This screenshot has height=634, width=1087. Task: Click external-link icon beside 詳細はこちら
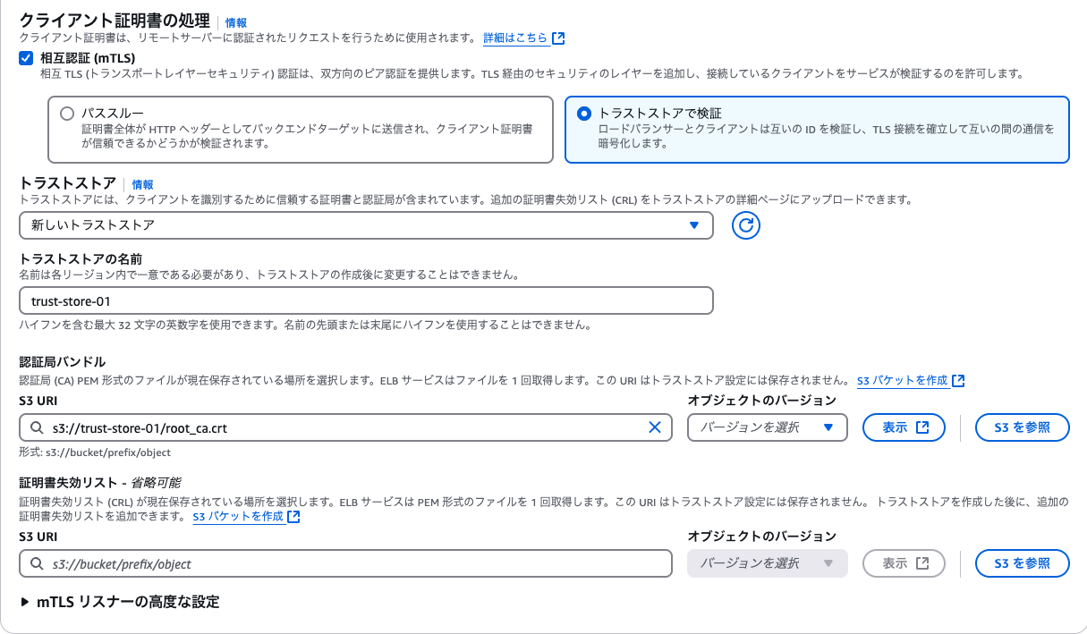pos(557,37)
